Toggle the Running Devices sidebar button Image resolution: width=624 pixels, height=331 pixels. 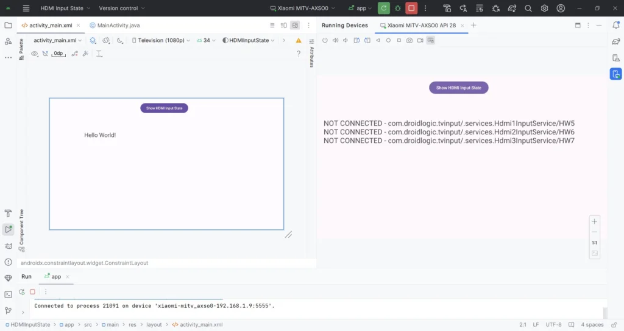[x=615, y=74]
